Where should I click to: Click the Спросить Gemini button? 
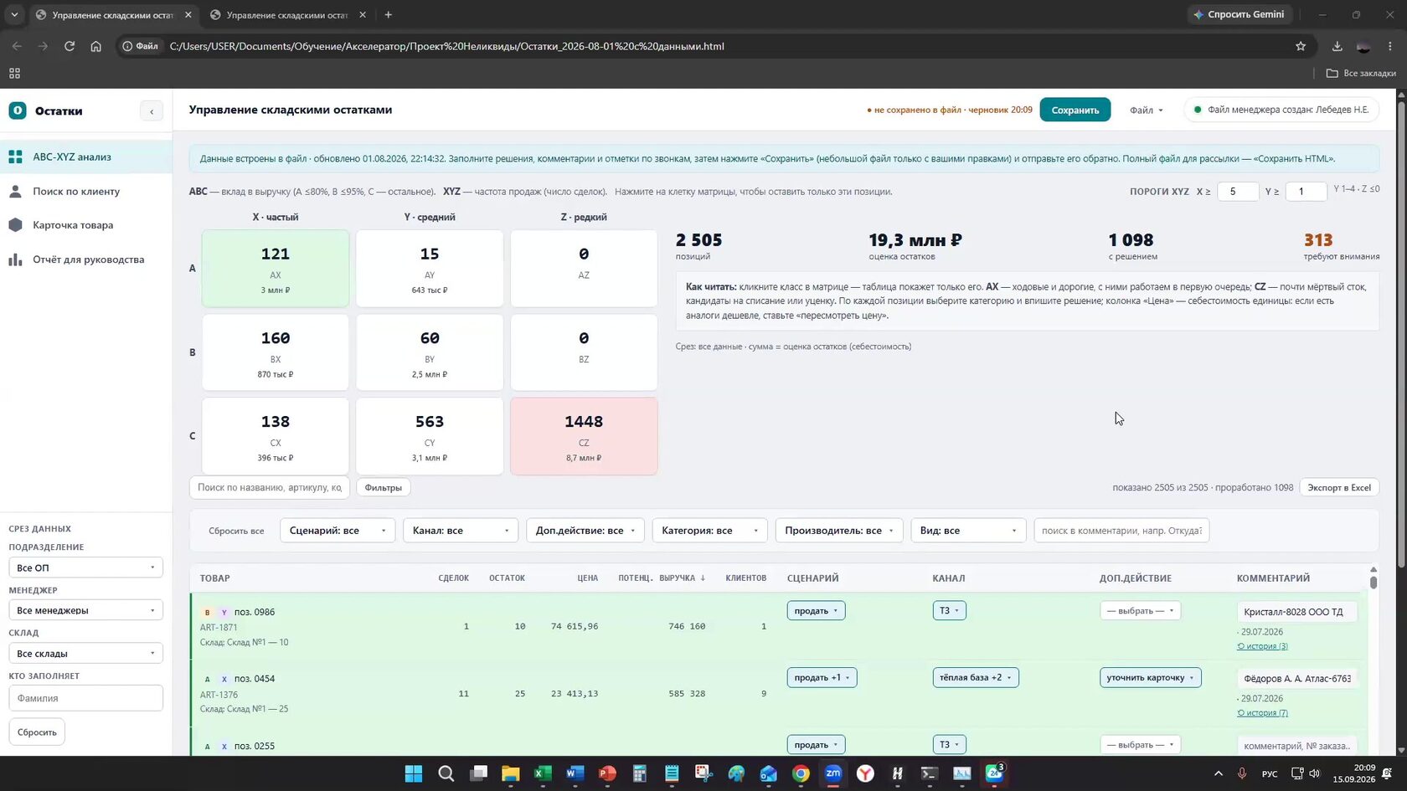point(1239,14)
